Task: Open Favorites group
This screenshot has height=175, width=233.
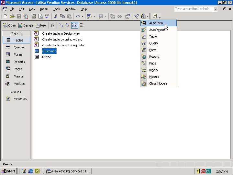Action: click(x=17, y=99)
